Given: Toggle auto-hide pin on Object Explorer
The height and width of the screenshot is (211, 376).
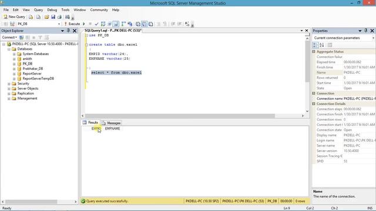Looking at the screenshot, I should coord(68,30).
